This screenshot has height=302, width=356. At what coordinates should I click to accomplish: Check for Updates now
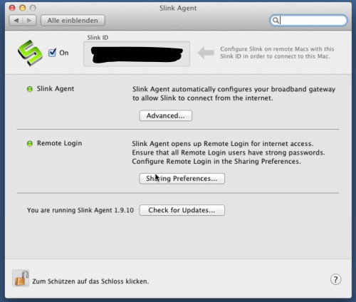(x=182, y=210)
